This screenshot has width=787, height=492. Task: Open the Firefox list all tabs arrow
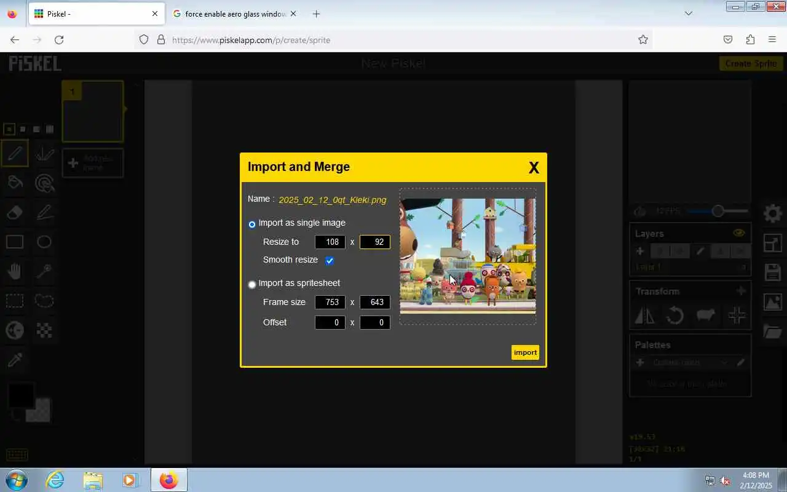click(689, 14)
